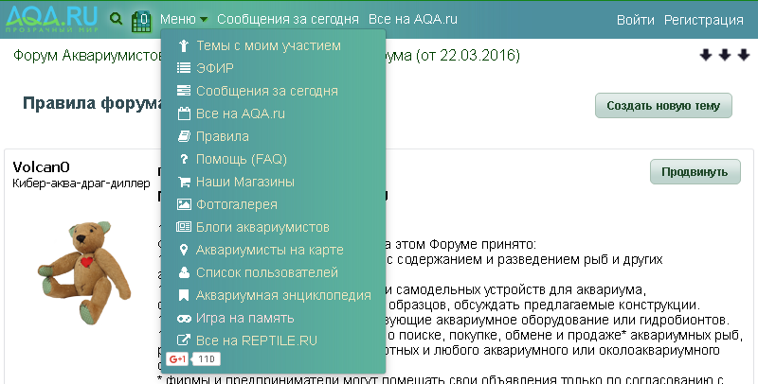Open Блоги аквариумистов menu entry

(262, 227)
